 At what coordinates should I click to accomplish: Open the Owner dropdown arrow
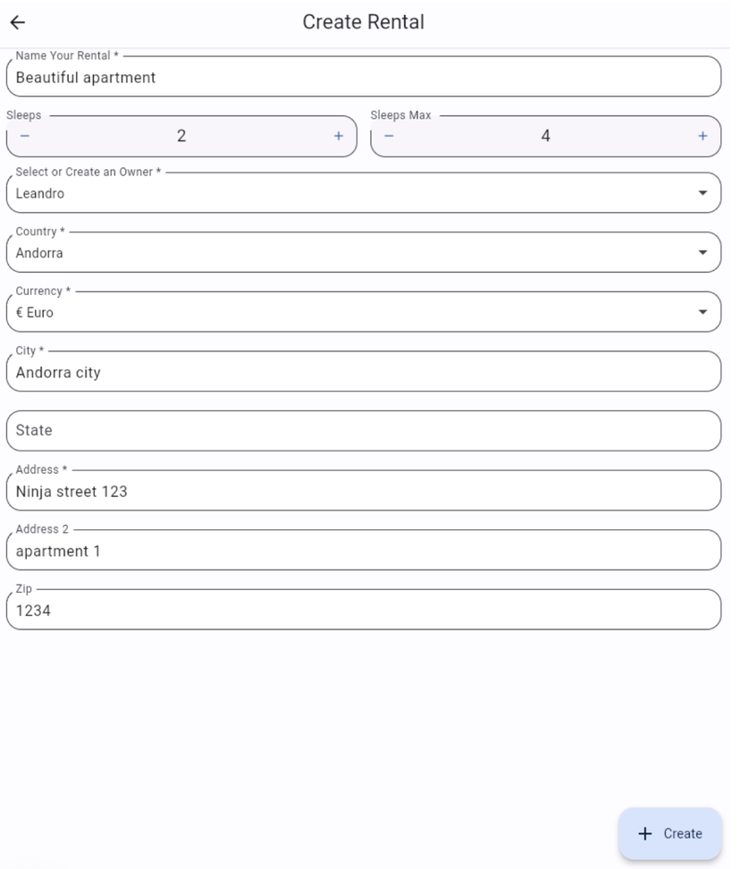pos(702,193)
